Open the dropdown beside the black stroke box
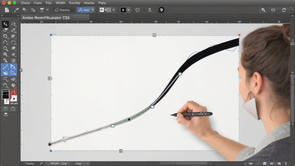Viewport: 295px width, 166px height. [128, 10]
